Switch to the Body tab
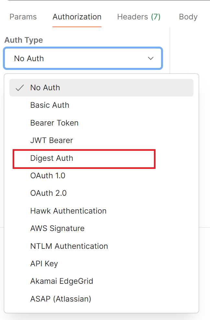 pyautogui.click(x=188, y=17)
